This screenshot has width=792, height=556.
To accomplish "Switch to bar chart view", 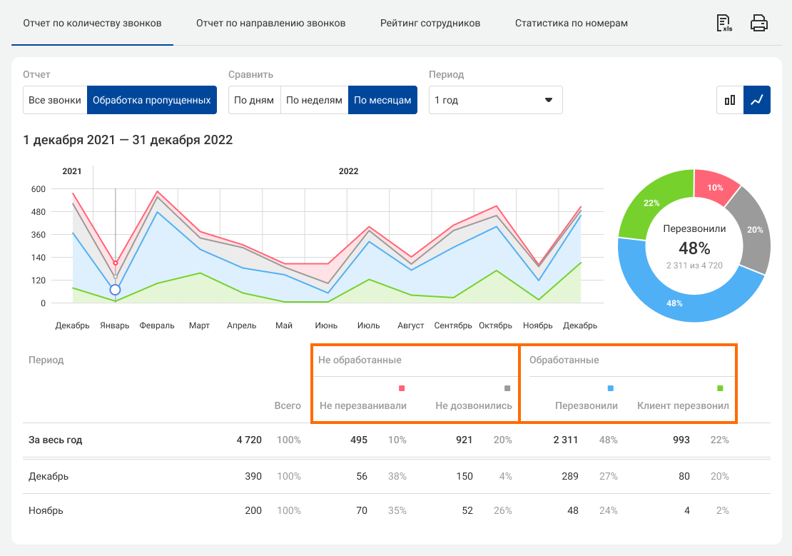I will pos(730,100).
